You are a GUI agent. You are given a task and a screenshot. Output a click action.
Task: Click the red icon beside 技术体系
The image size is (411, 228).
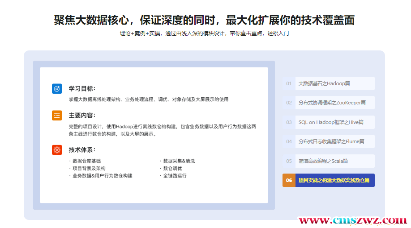click(57, 150)
